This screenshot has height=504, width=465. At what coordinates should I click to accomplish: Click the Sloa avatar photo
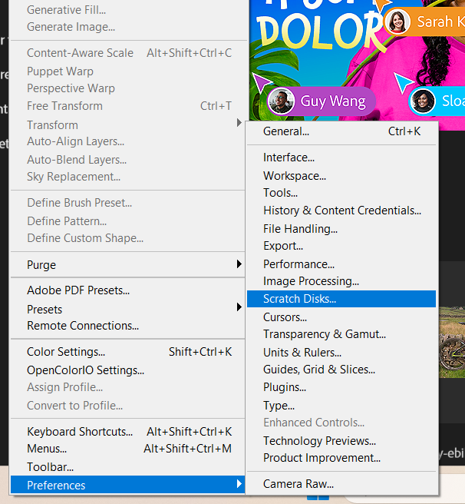[423, 101]
